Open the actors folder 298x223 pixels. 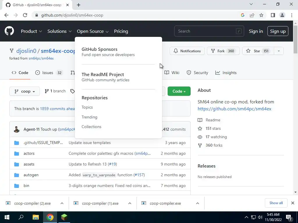click(29, 153)
